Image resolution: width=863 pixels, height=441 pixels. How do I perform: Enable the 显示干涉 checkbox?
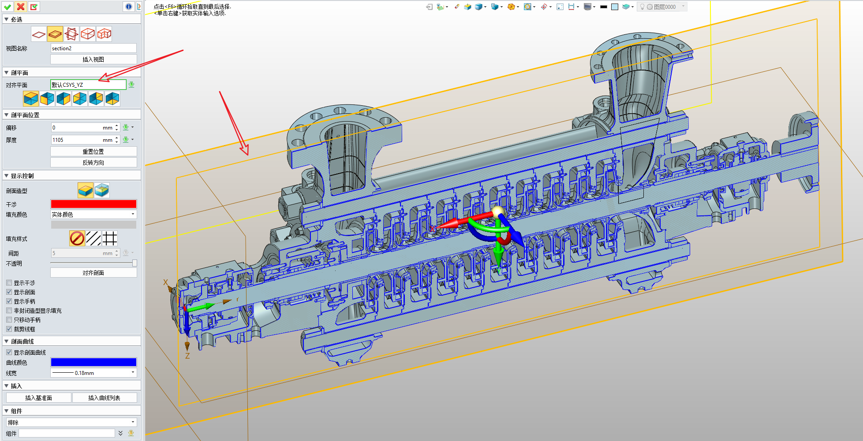pos(9,283)
